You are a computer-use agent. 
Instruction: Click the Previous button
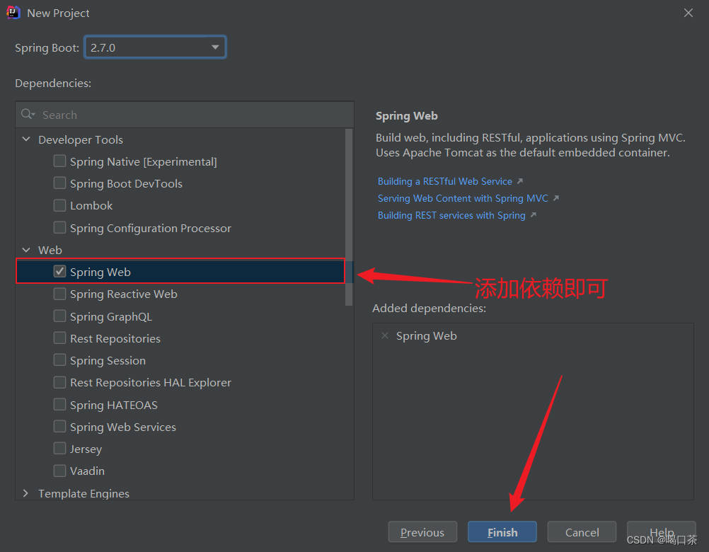tap(422, 532)
